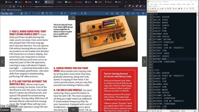Viewport: 199px width, 112px height.
Task: Open the magazine search magnifier
Action: [138, 13]
